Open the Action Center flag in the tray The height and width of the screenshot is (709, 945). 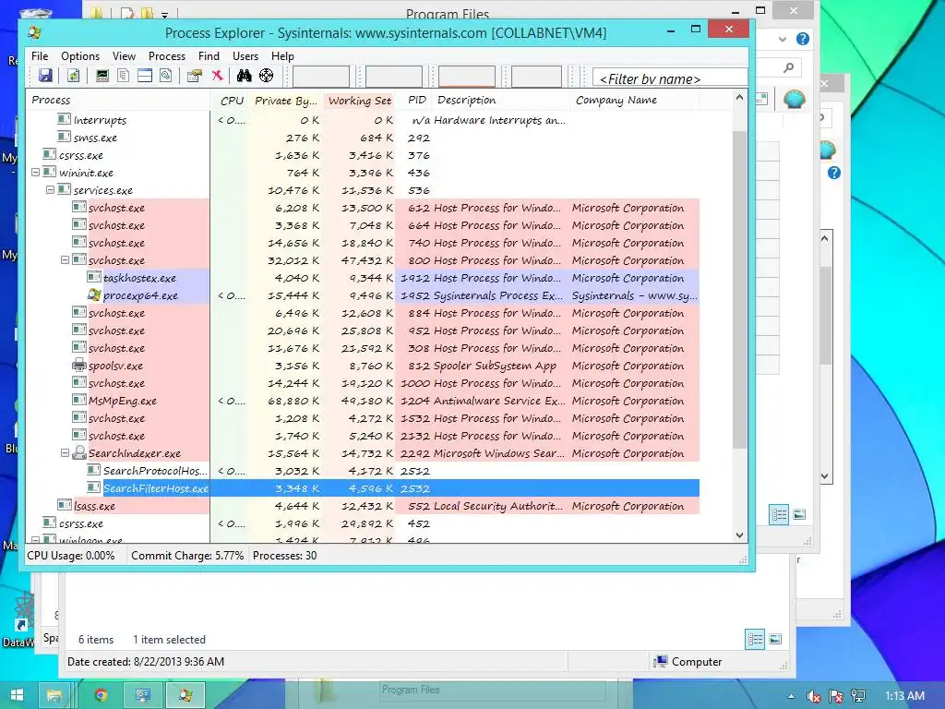tap(836, 696)
